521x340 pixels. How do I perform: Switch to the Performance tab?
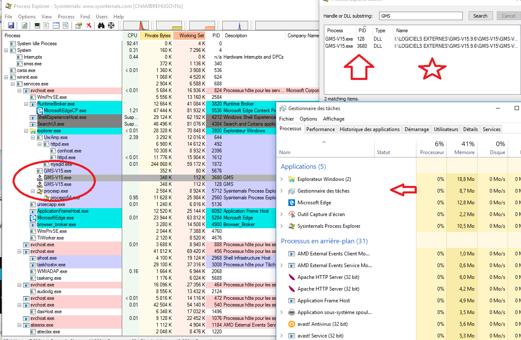coord(321,129)
